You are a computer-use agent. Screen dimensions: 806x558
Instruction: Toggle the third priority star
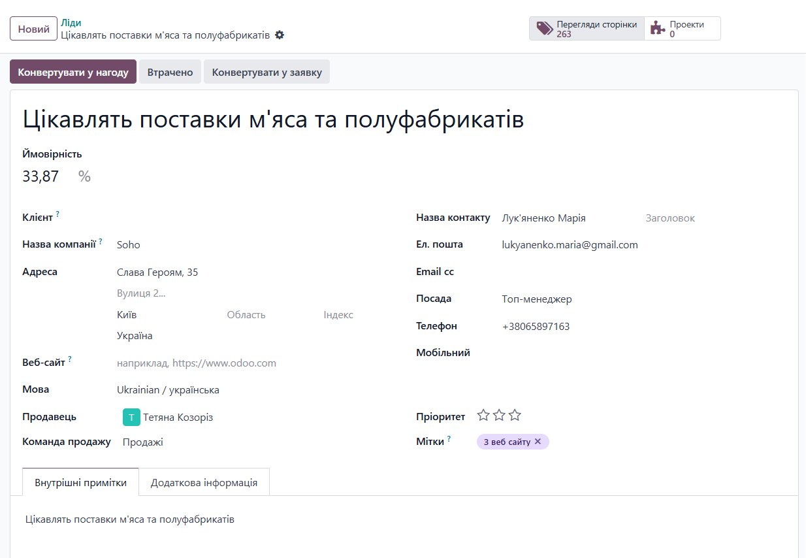515,415
